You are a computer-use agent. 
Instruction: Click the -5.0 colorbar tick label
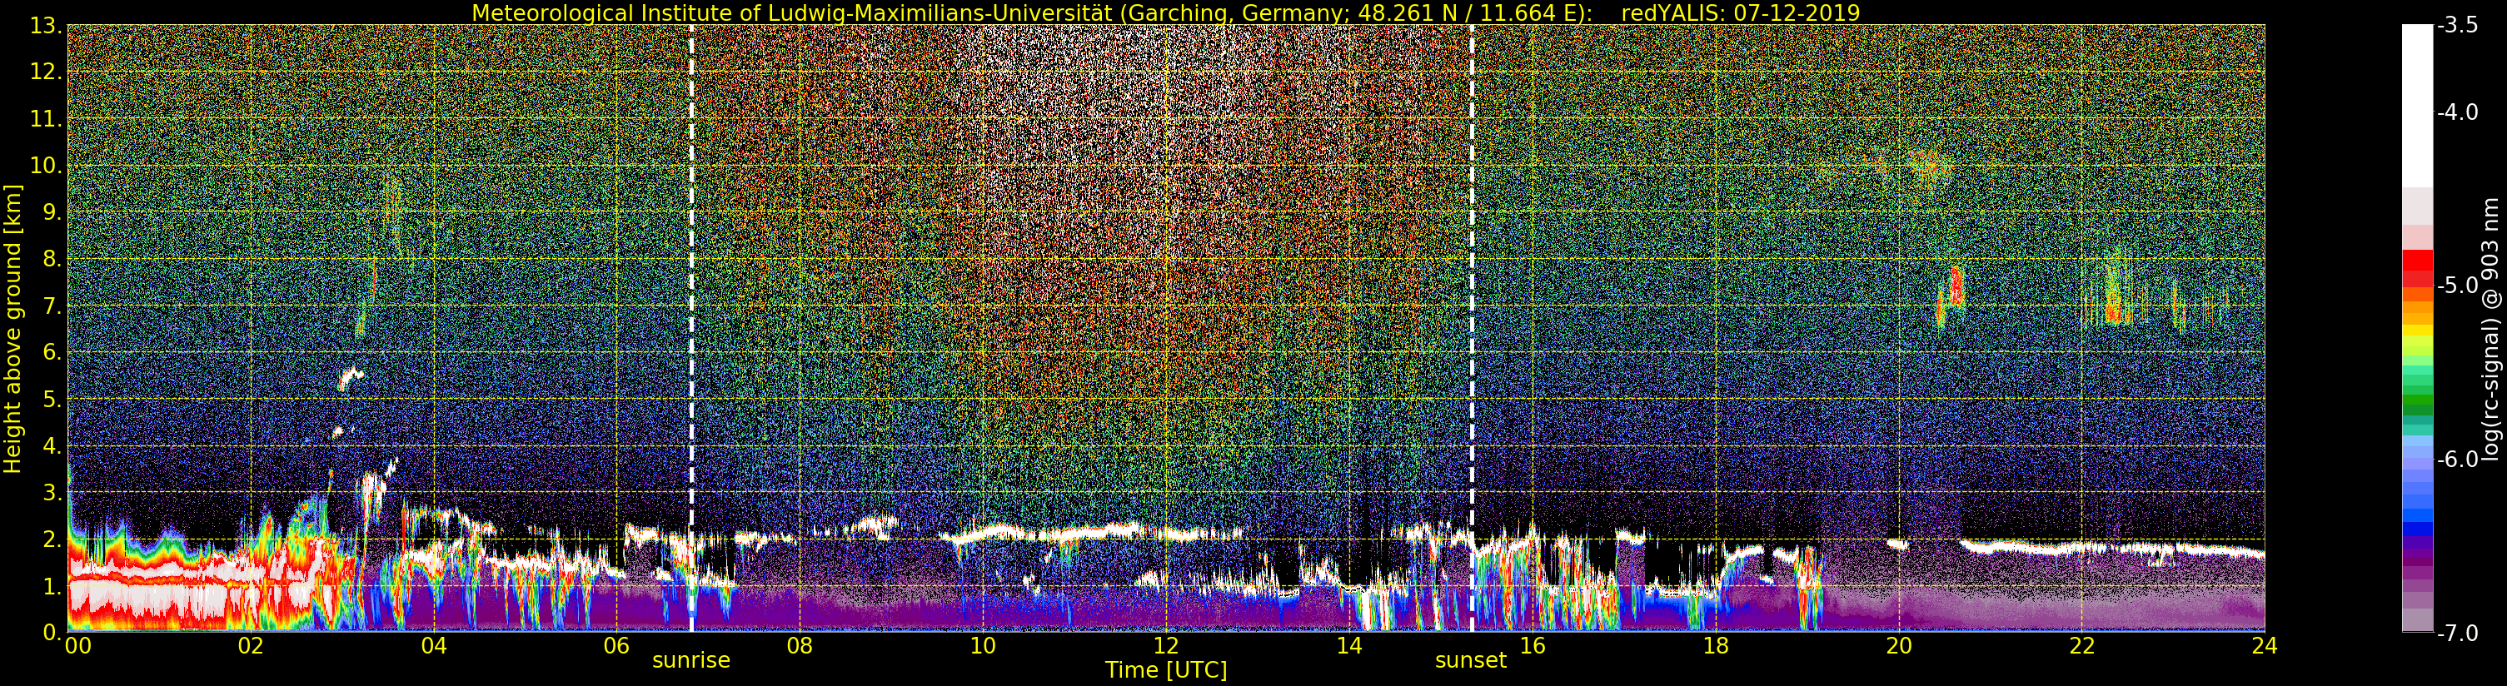pos(2457,286)
